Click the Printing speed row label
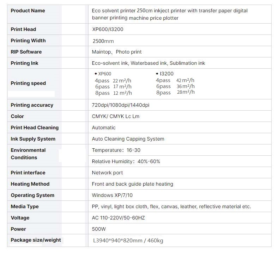Screen dimensions: 279x254 28,83
